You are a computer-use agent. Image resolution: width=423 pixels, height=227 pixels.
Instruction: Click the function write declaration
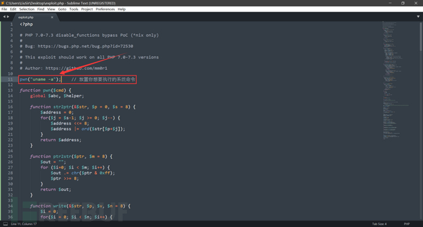click(80, 206)
